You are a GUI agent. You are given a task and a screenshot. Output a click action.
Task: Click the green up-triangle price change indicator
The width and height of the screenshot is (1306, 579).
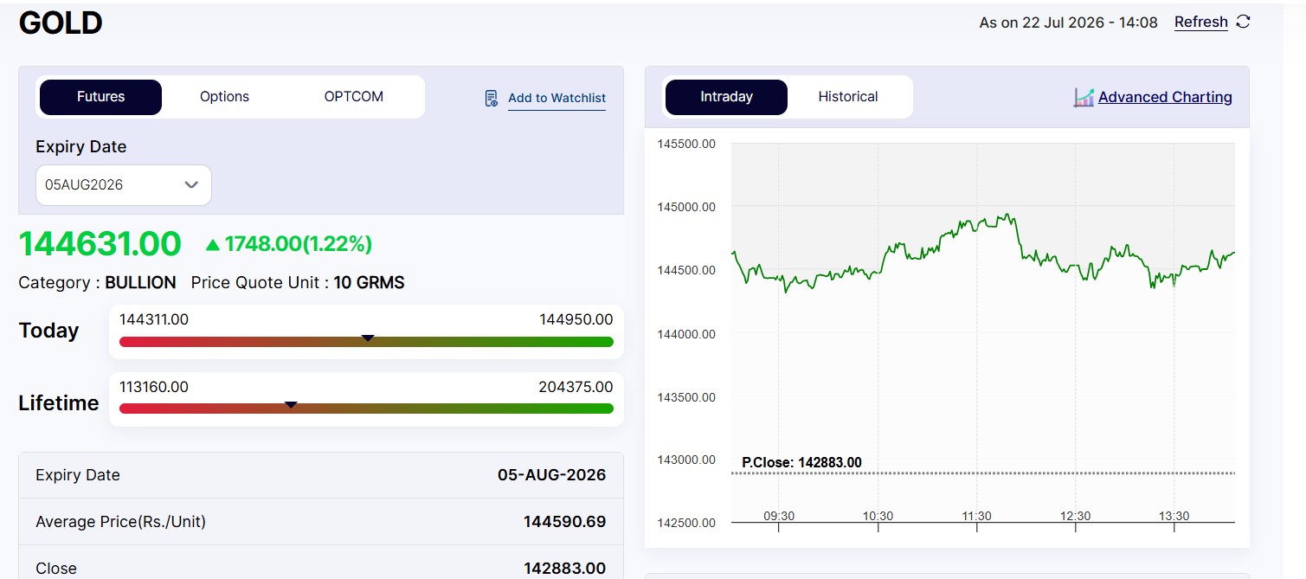pos(213,245)
